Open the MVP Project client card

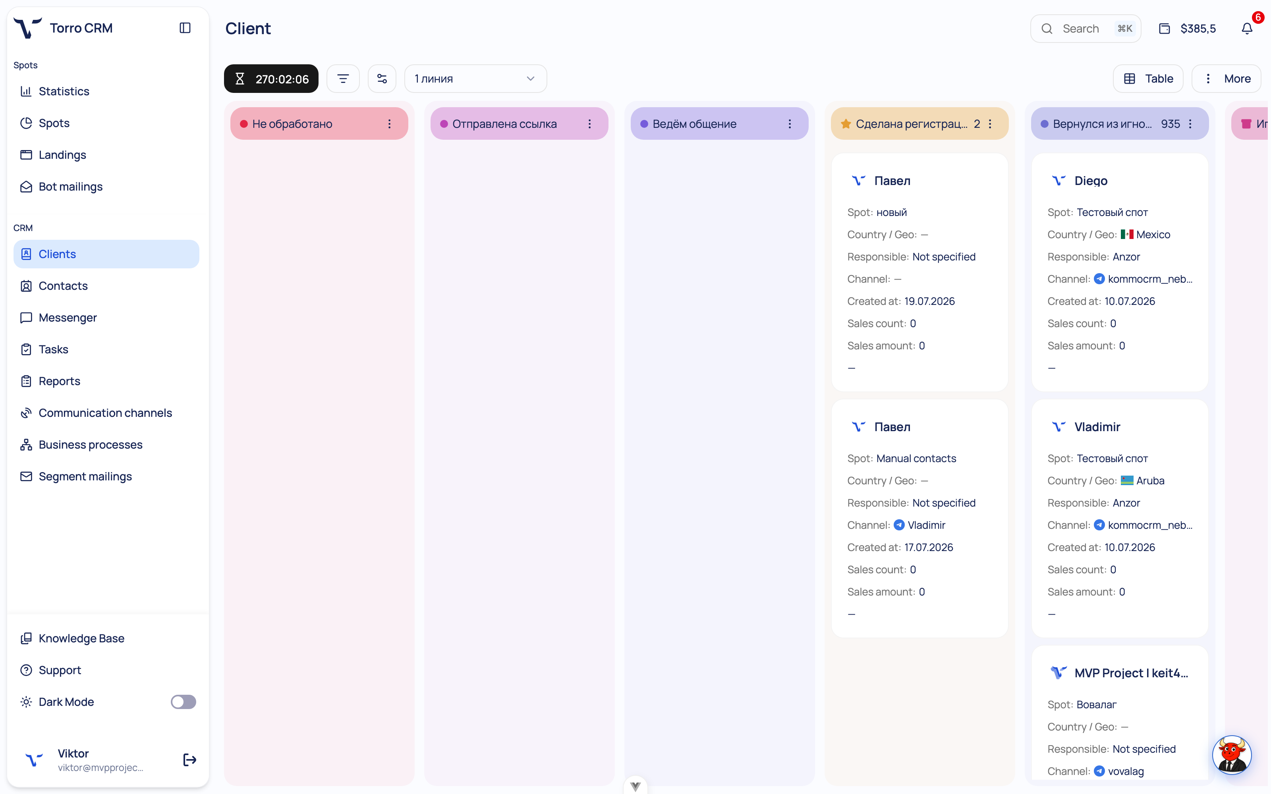(x=1119, y=713)
